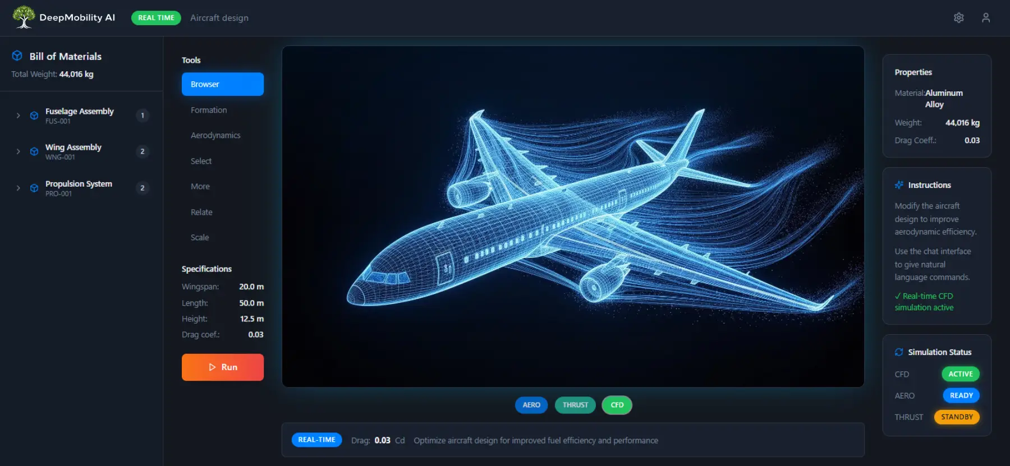Click the Properties panel heading
This screenshot has width=1010, height=466.
pos(913,72)
